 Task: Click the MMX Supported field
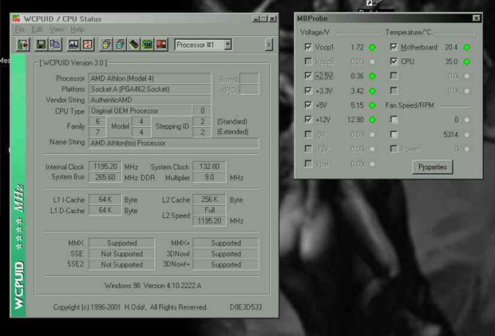click(121, 243)
